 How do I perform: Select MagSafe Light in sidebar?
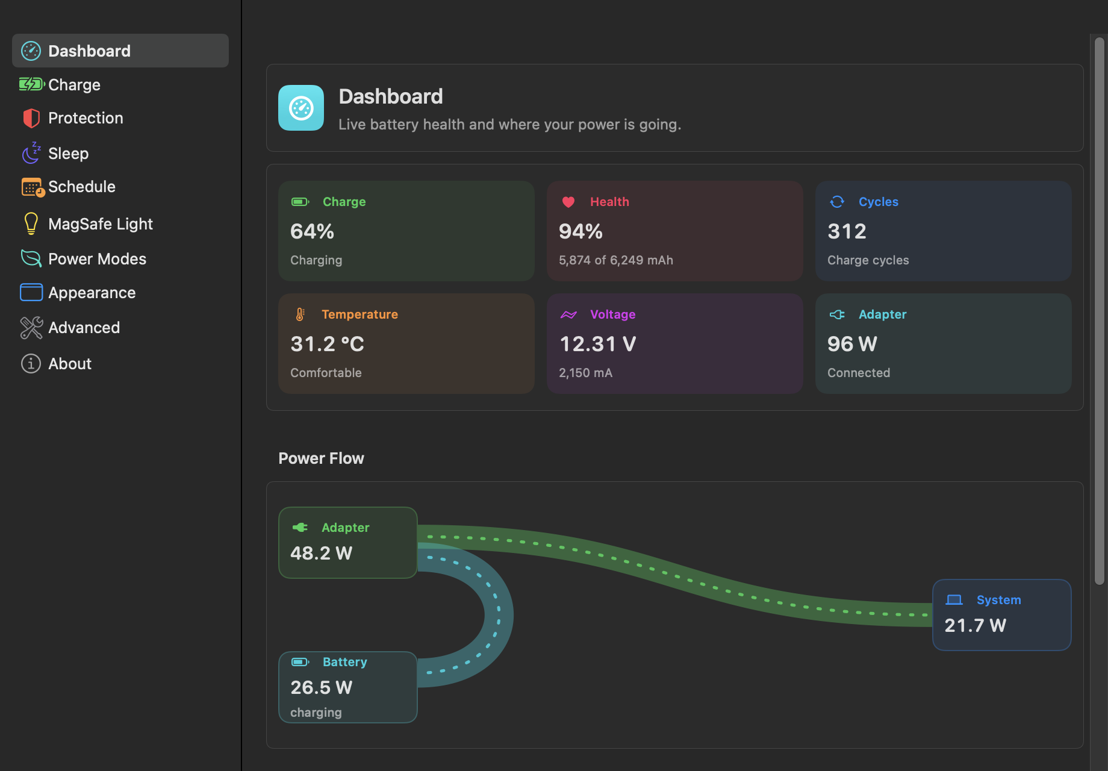pos(120,224)
